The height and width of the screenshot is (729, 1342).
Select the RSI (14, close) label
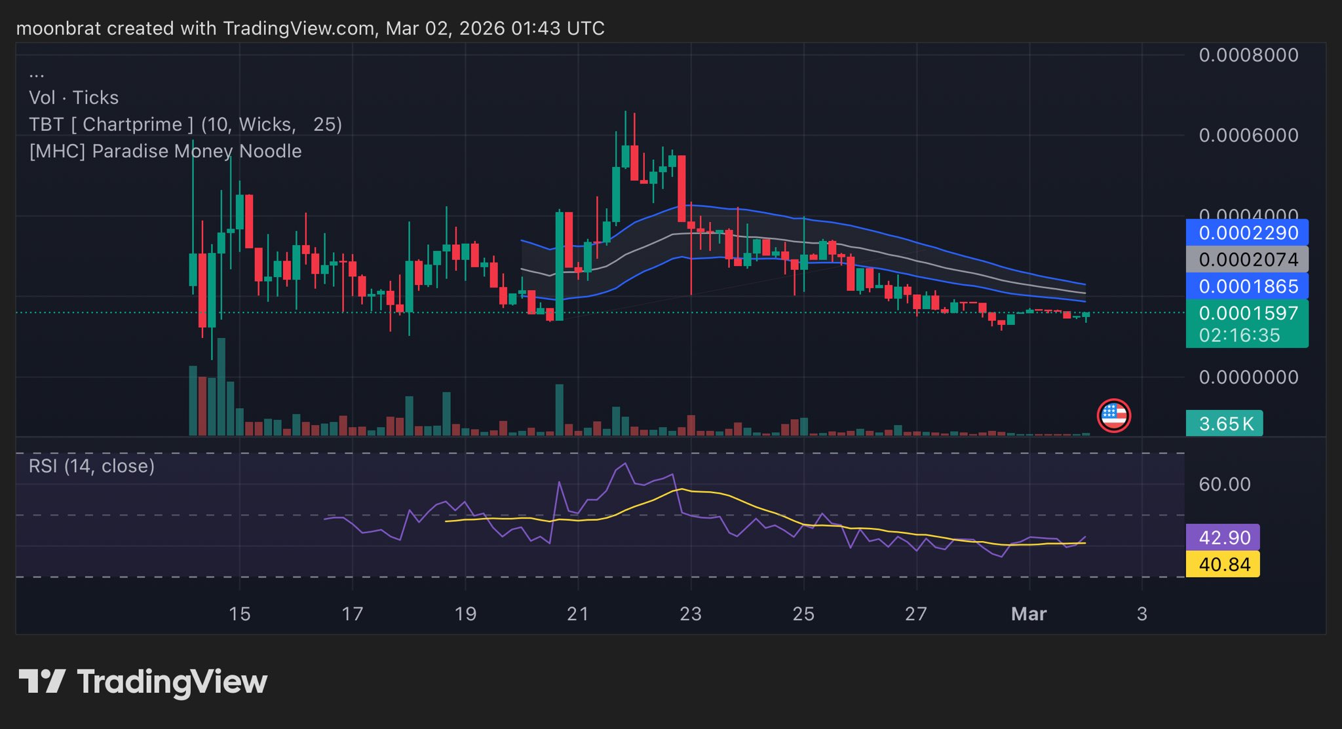(x=92, y=466)
